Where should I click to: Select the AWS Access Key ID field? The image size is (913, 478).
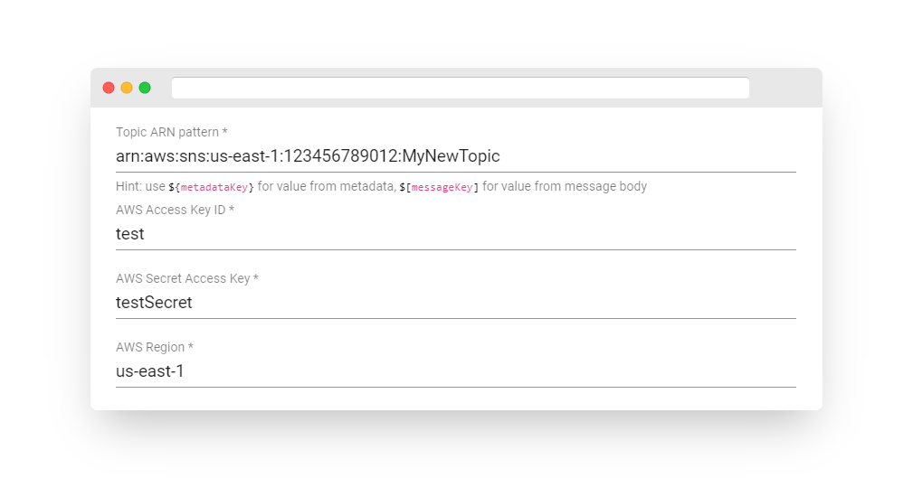tap(455, 234)
